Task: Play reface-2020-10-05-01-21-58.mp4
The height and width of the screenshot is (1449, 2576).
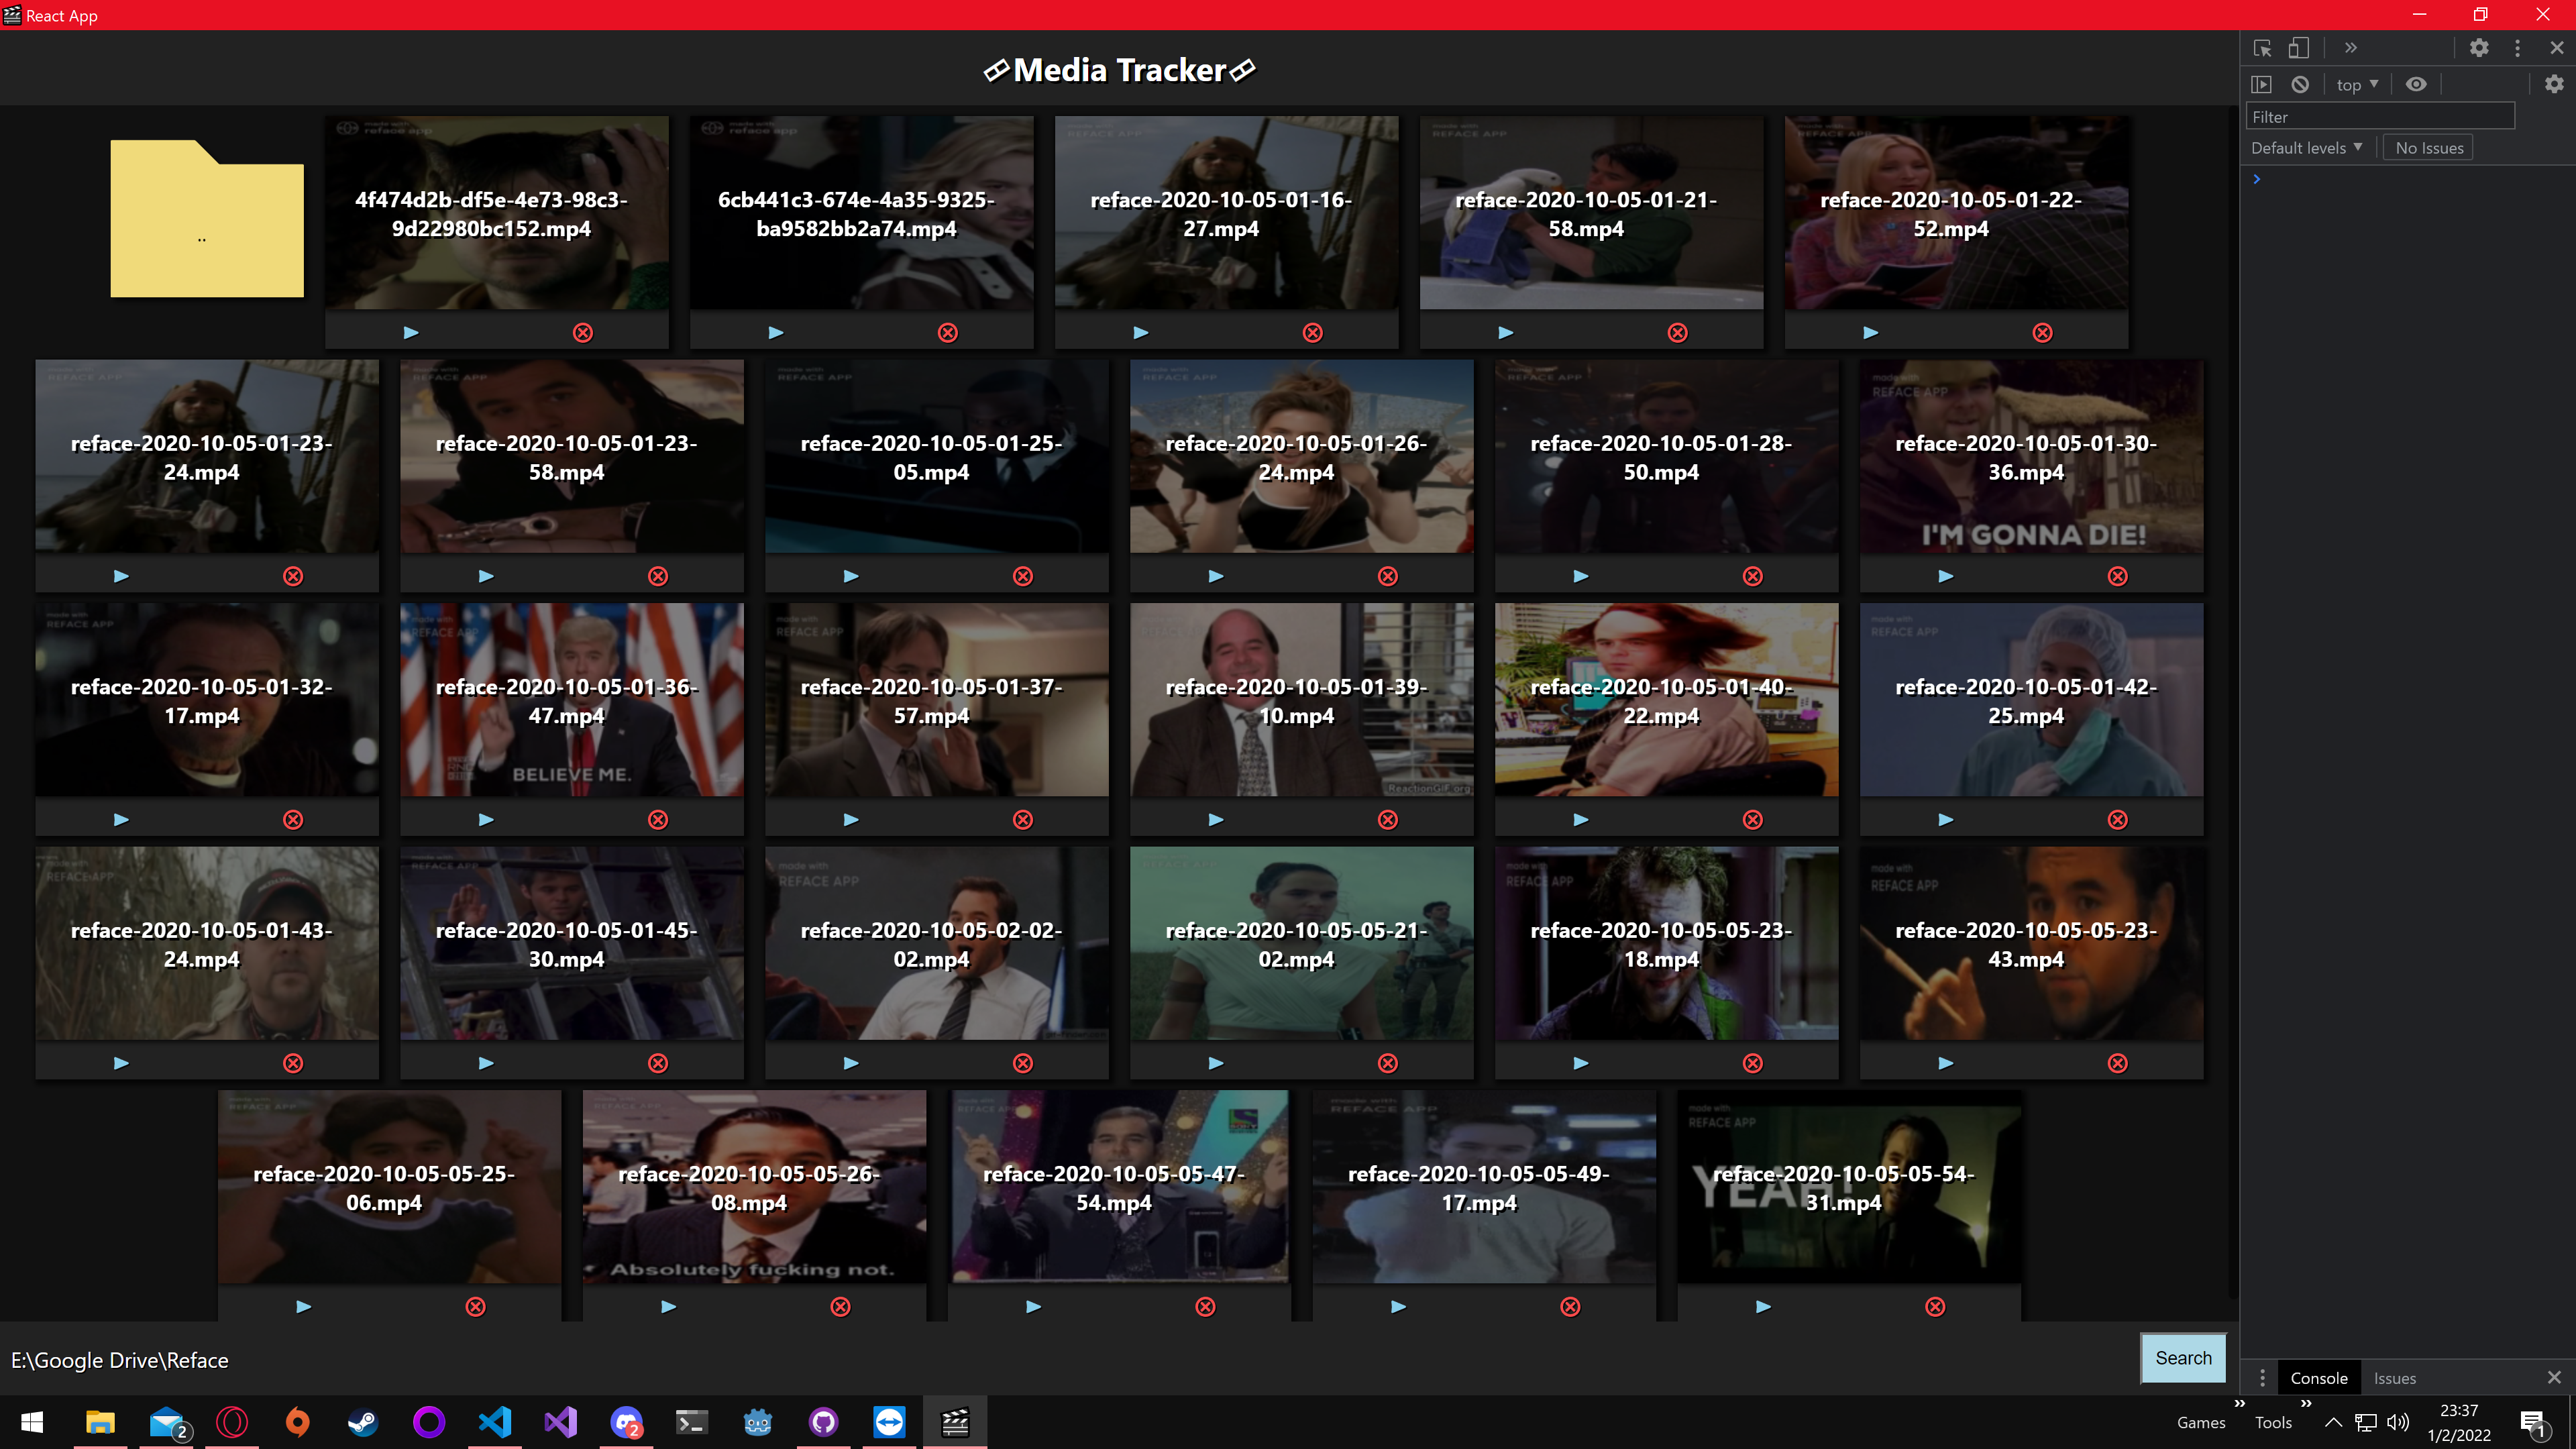Action: tap(1506, 332)
